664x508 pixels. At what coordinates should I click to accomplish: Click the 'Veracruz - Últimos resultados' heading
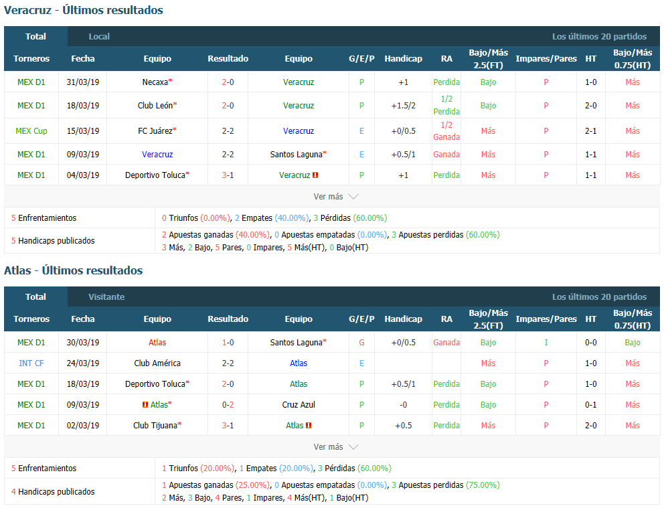pos(84,10)
